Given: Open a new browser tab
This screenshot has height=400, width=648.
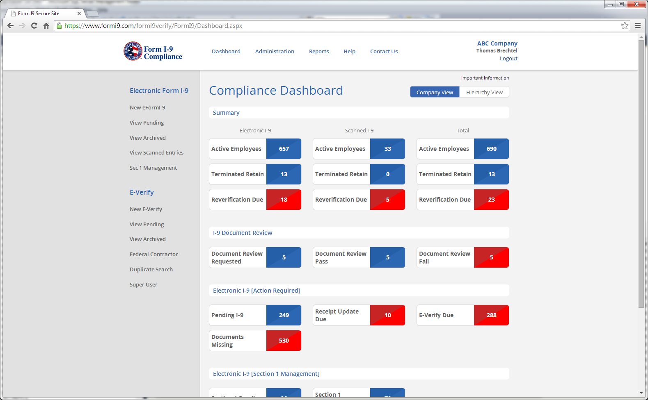Looking at the screenshot, I should (93, 14).
